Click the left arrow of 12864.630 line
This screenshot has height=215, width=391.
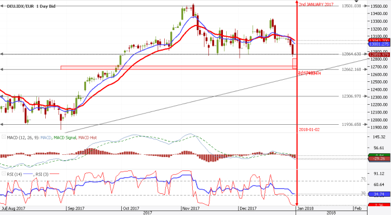[2, 54]
